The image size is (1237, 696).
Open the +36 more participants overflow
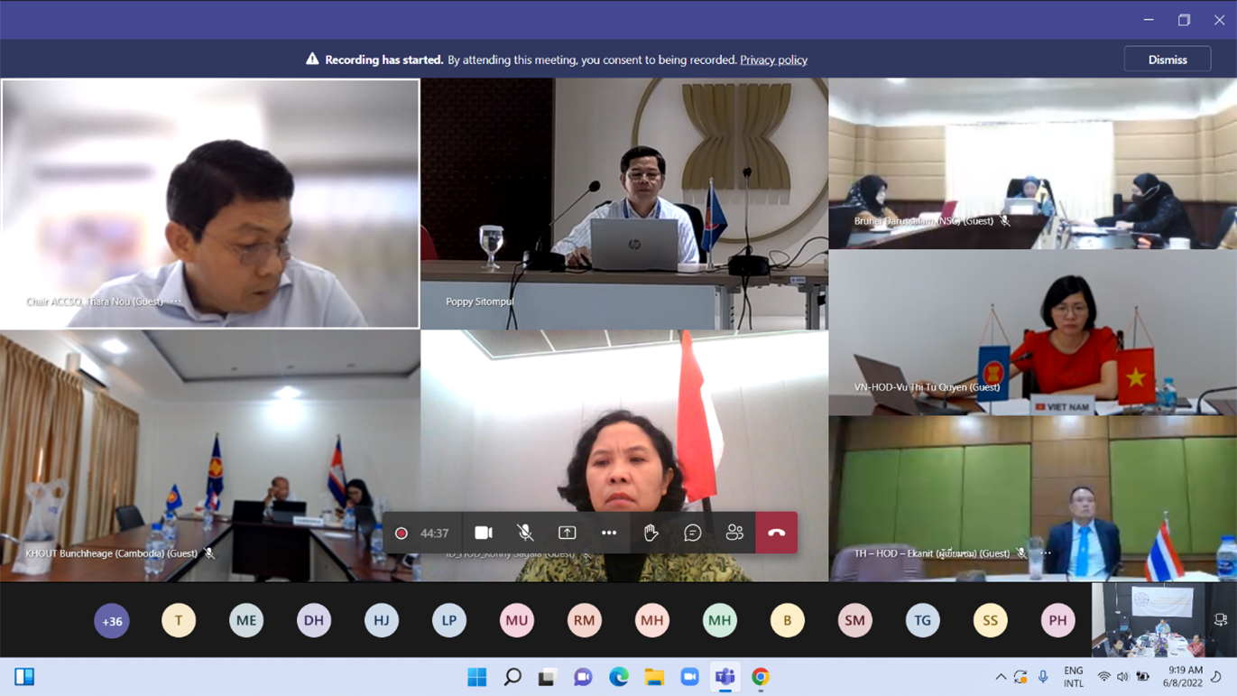pos(112,621)
